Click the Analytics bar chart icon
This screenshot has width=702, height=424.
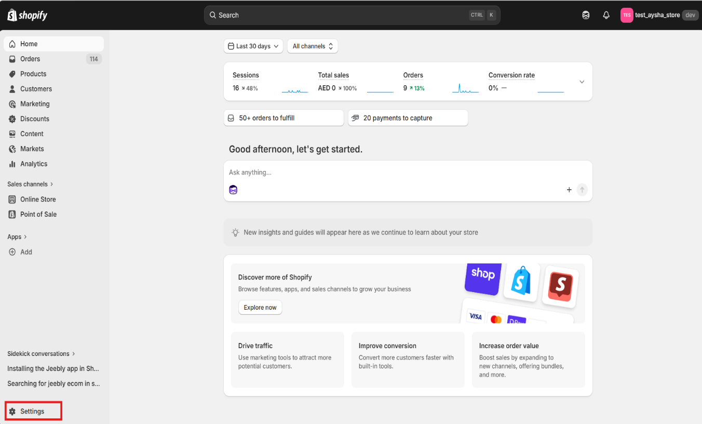coord(12,164)
